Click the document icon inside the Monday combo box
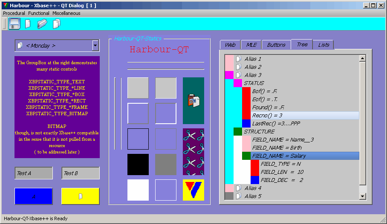The width and height of the screenshot is (387, 224). (x=20, y=45)
